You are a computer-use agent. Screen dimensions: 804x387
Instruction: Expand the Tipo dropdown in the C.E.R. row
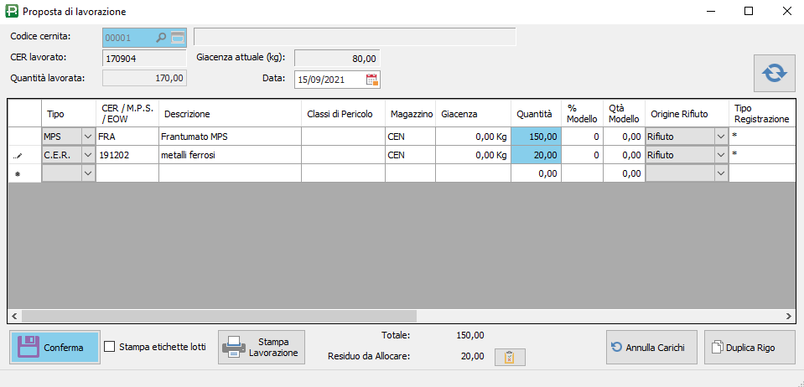[88, 155]
